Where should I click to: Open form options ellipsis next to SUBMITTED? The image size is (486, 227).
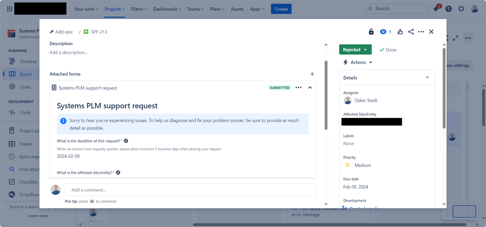pos(298,88)
